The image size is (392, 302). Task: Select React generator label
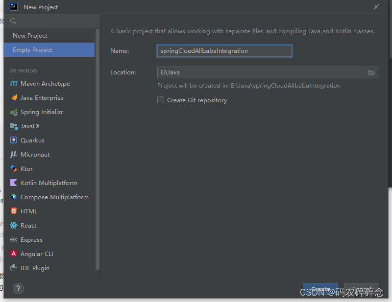pyautogui.click(x=28, y=226)
